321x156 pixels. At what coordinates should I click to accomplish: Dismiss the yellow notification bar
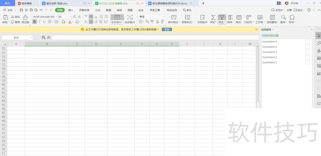(256, 30)
